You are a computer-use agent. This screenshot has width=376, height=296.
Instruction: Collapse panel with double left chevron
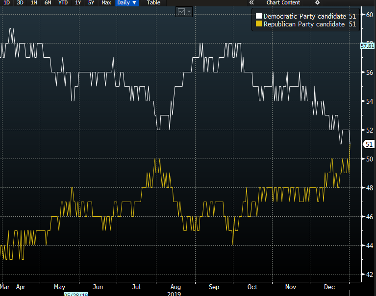(251, 3)
